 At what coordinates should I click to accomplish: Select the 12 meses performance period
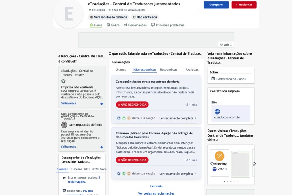[76, 169]
